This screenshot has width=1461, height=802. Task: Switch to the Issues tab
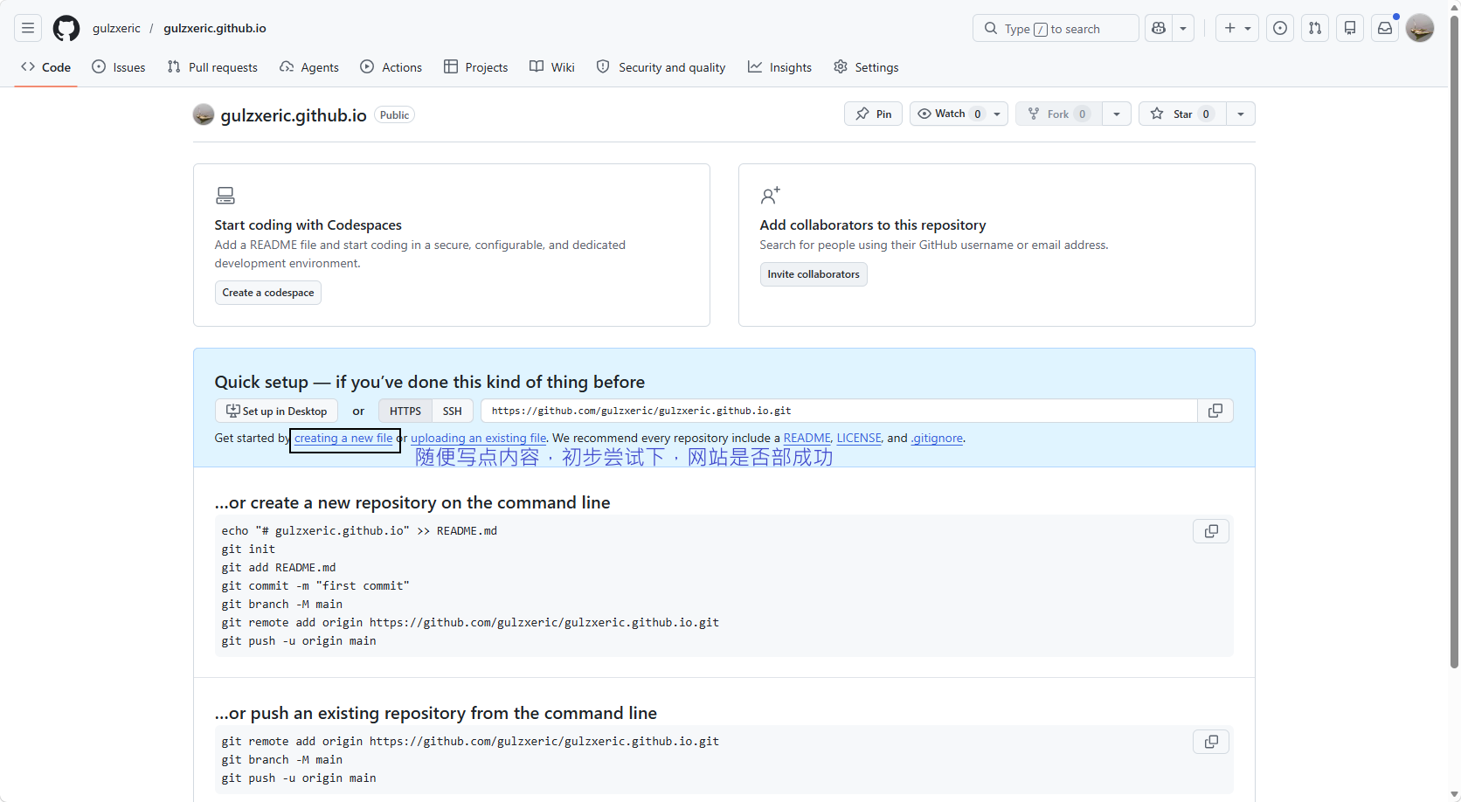point(119,67)
